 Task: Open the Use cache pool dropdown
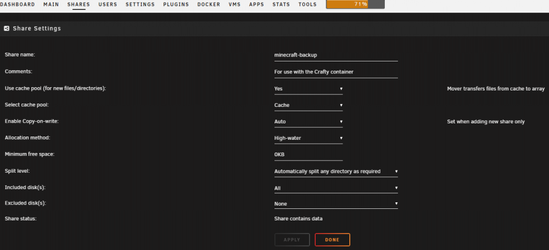[309, 89]
